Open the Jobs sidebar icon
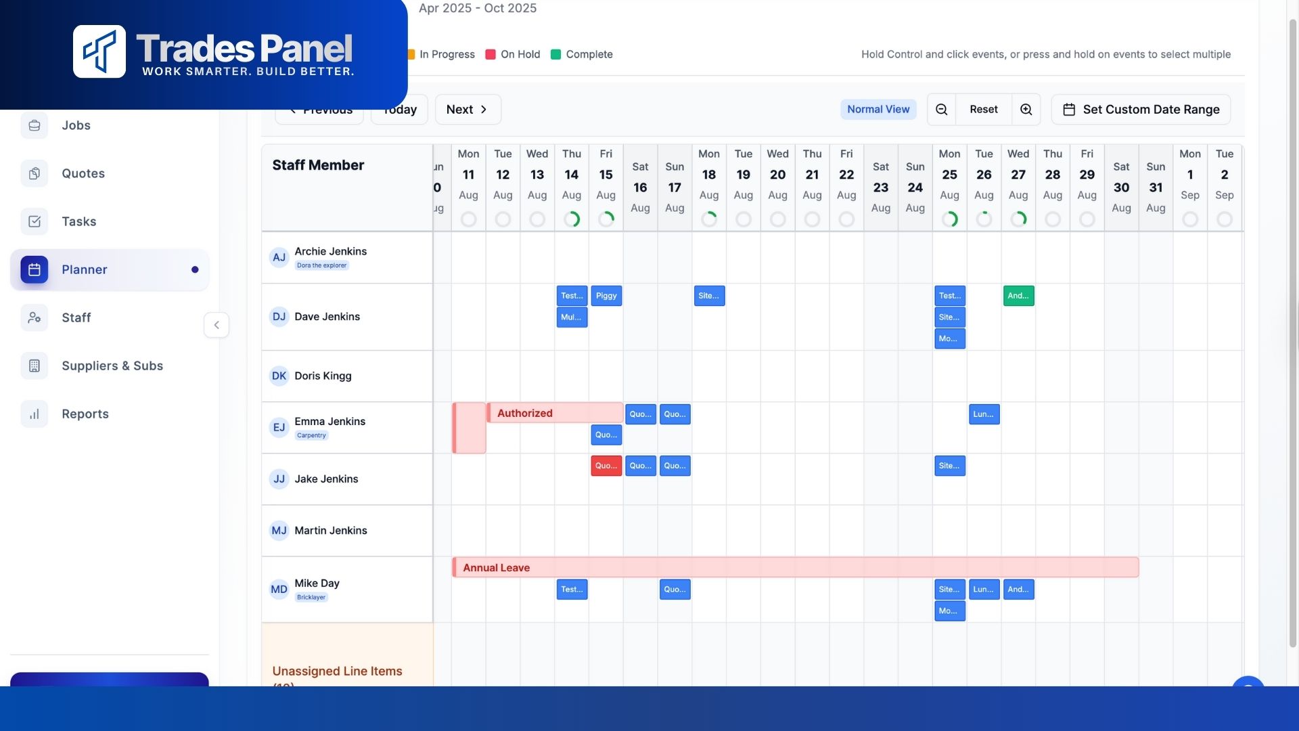 tap(35, 125)
